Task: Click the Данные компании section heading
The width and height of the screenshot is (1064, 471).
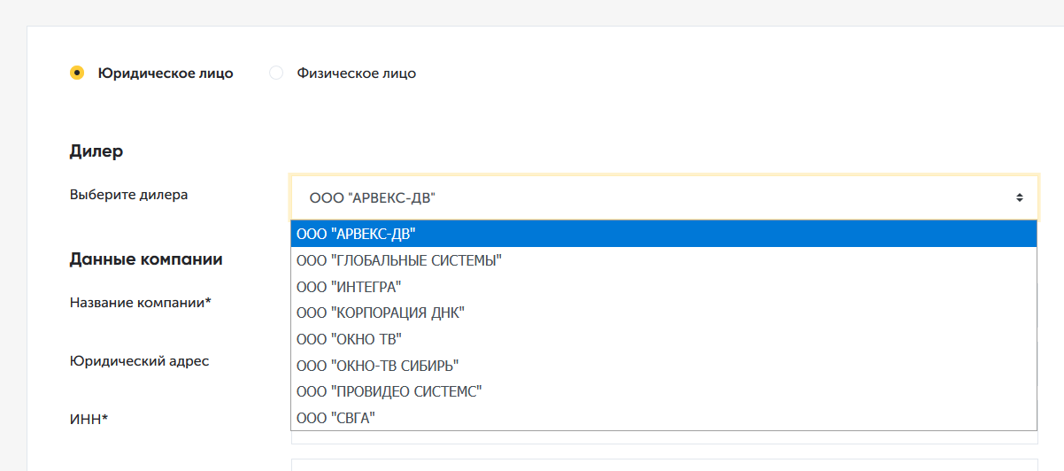Action: [146, 259]
